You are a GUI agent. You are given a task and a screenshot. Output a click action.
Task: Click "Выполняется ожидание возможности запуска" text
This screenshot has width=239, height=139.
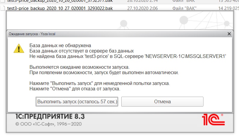[x=81, y=67]
